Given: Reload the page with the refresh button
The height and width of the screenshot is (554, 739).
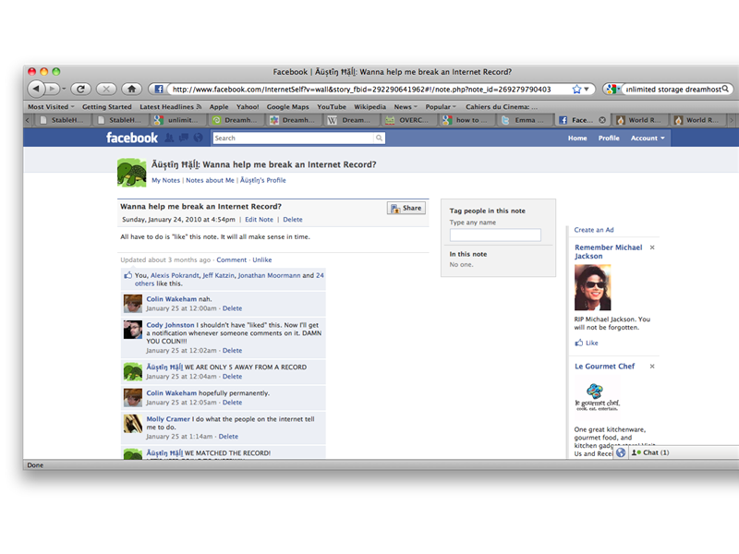Looking at the screenshot, I should point(80,89).
